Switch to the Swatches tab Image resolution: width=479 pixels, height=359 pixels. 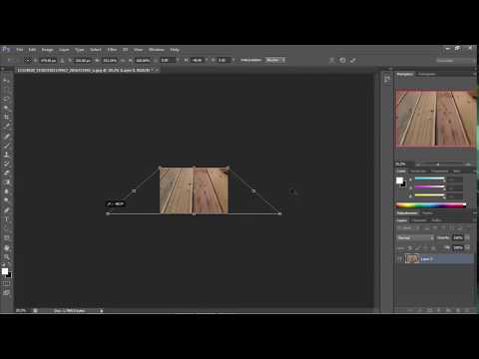[418, 172]
